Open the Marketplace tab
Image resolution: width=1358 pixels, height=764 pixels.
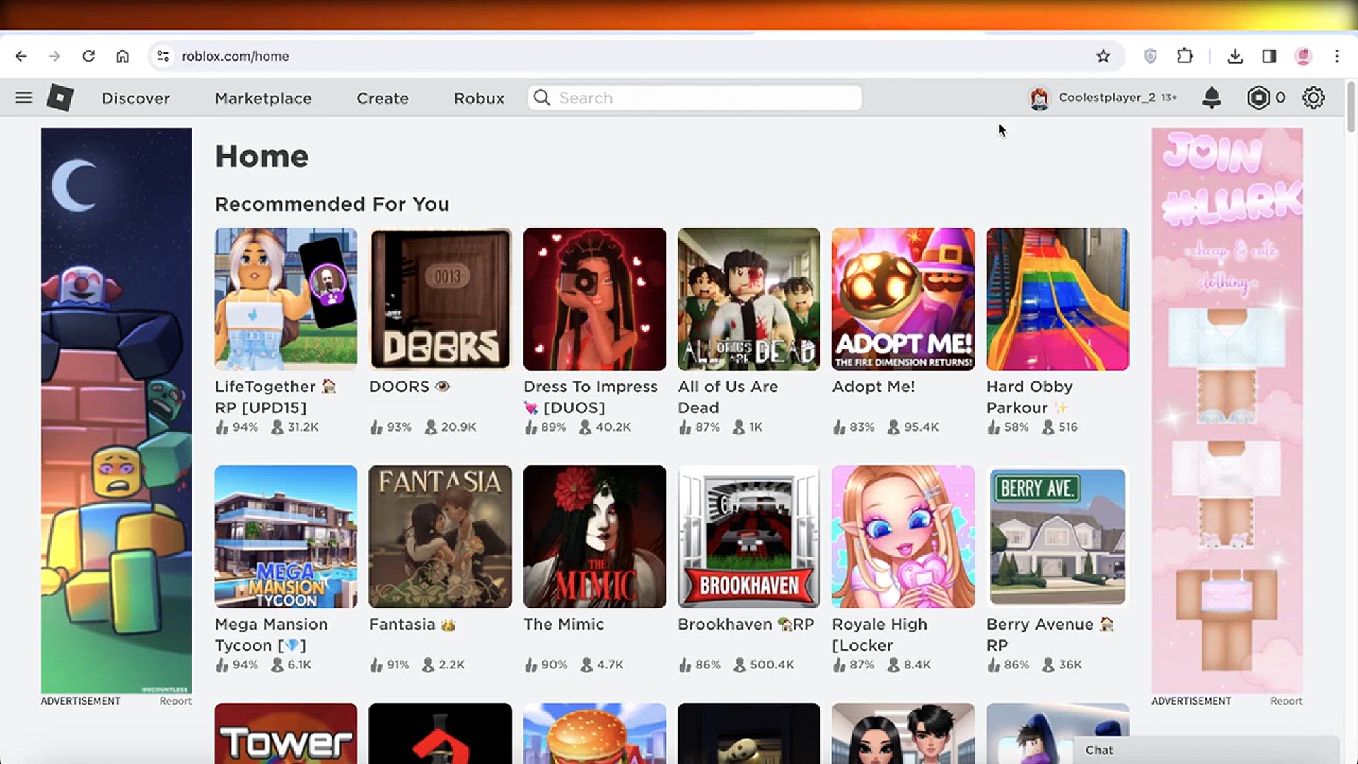tap(263, 98)
